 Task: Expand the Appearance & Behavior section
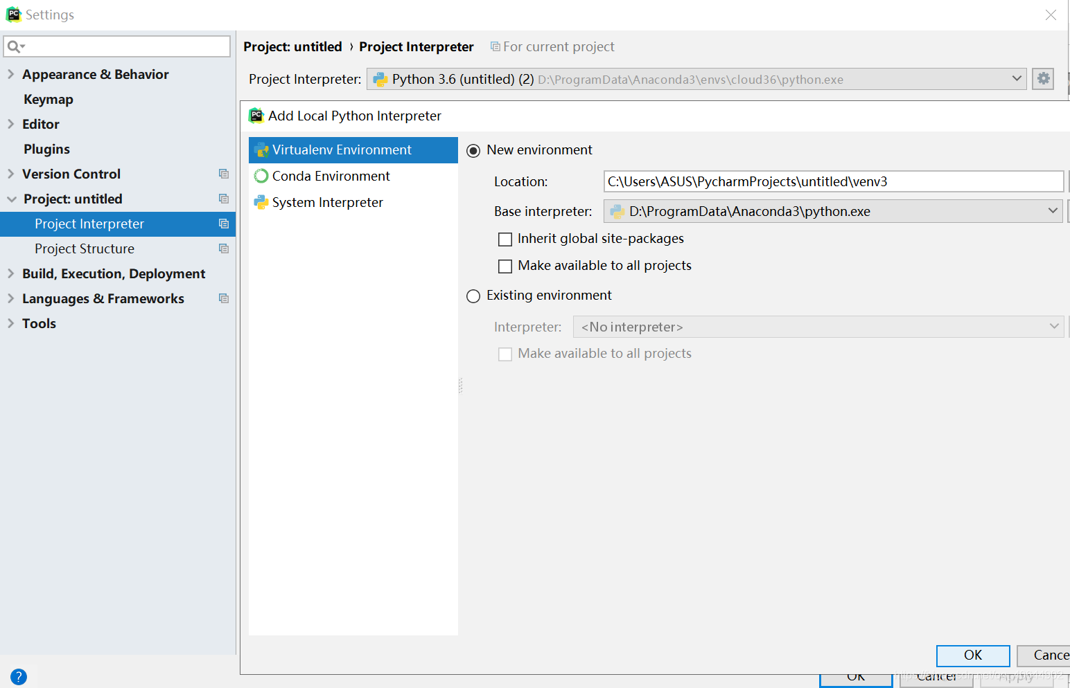pos(10,74)
